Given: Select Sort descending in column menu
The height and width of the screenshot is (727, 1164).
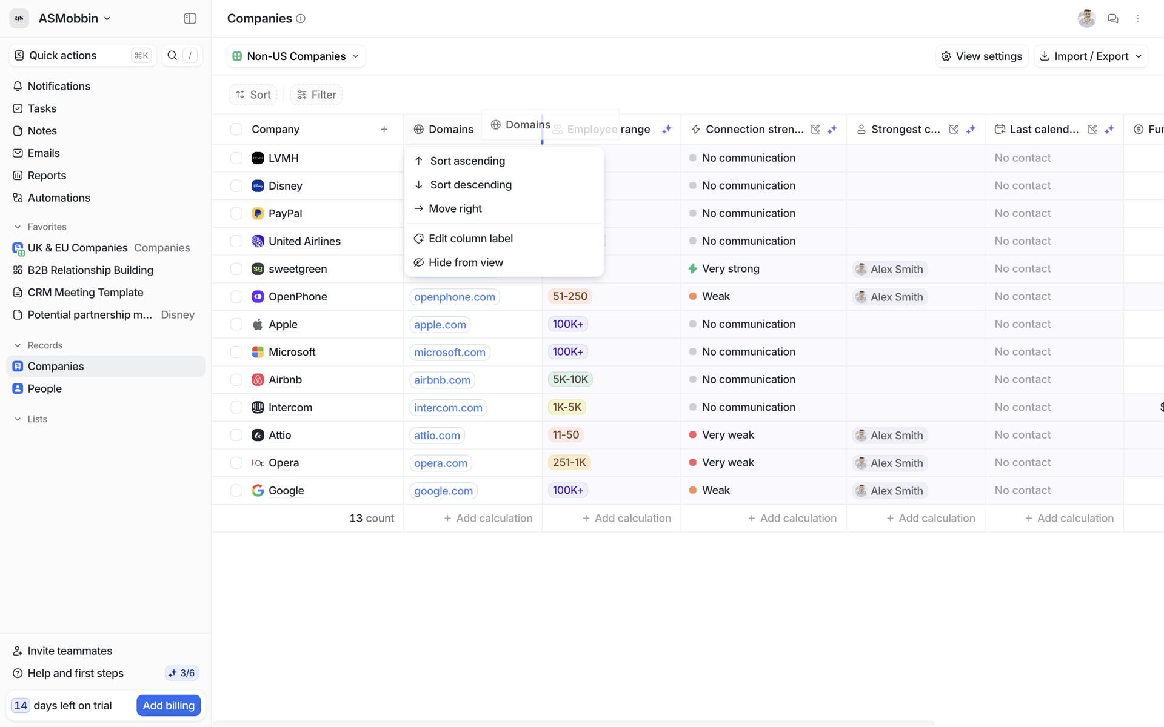Looking at the screenshot, I should [504, 185].
